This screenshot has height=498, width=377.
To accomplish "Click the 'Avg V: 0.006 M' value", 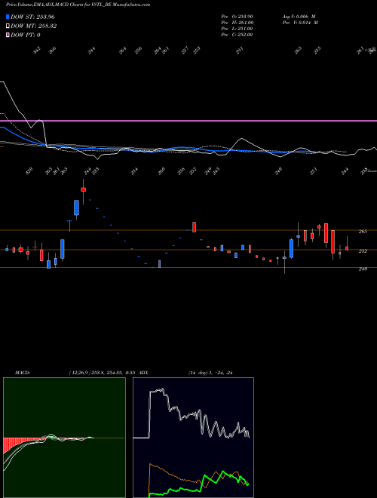I will (299, 16).
